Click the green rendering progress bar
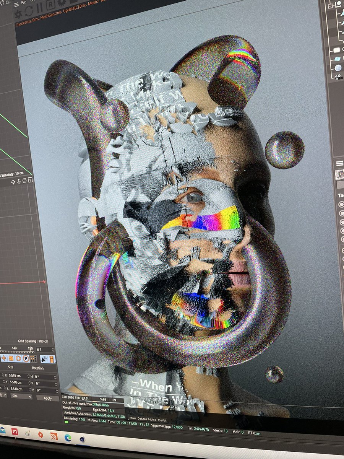 (67, 422)
